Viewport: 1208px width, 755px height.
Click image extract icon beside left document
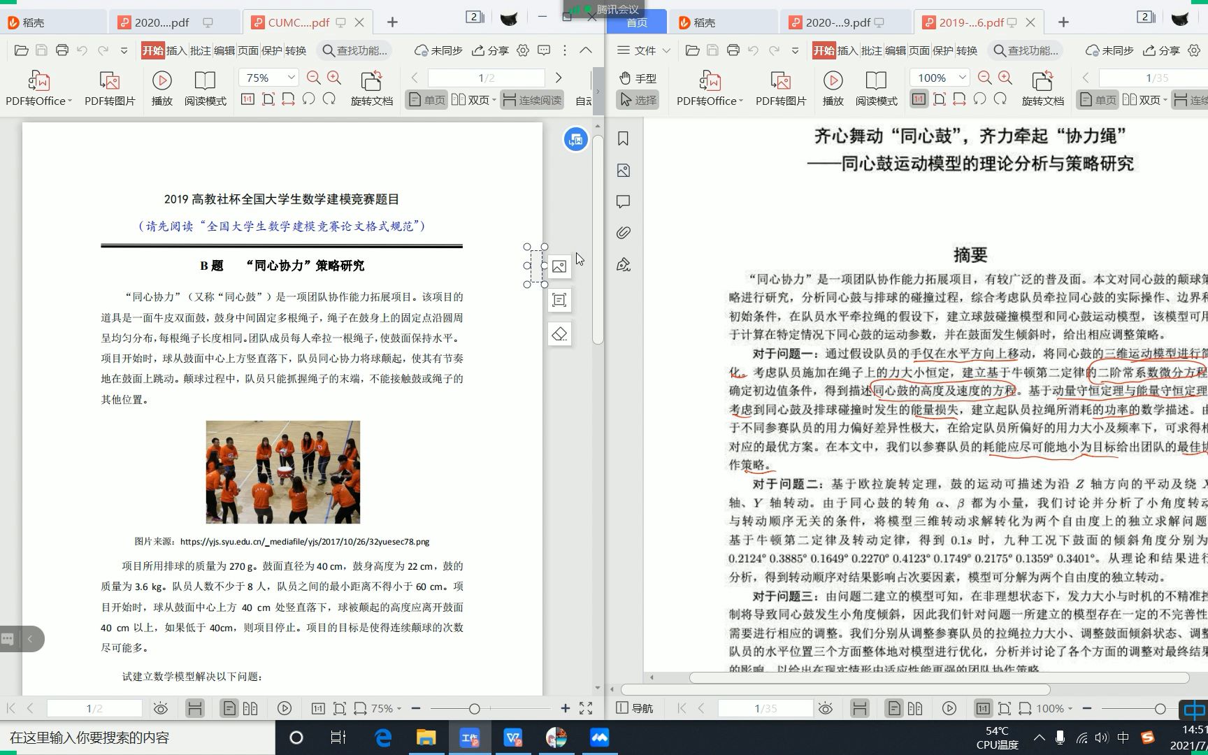[559, 266]
